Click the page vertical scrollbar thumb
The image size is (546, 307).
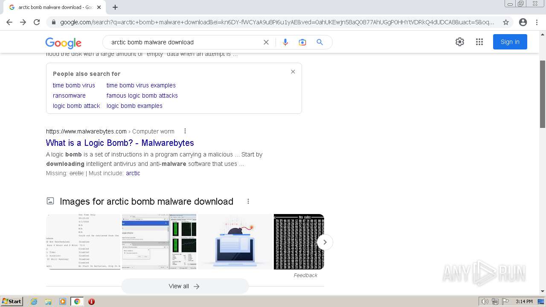tap(543, 94)
